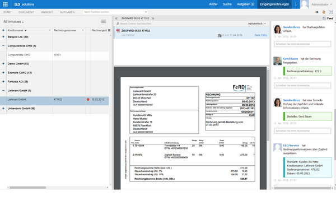The image size is (336, 210).
Task: Click the PDF icon of ZUGFeRD 05.03 471102
Action: coord(118,31)
